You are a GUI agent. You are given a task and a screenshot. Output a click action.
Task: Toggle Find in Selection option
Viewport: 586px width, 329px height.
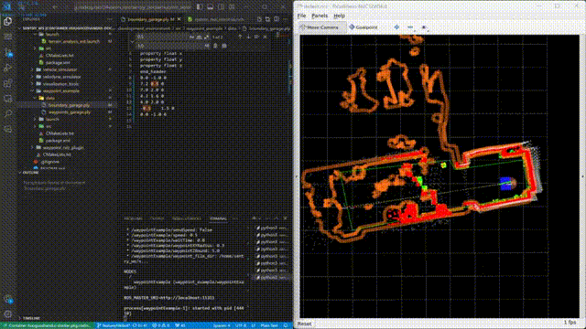[x=256, y=37]
